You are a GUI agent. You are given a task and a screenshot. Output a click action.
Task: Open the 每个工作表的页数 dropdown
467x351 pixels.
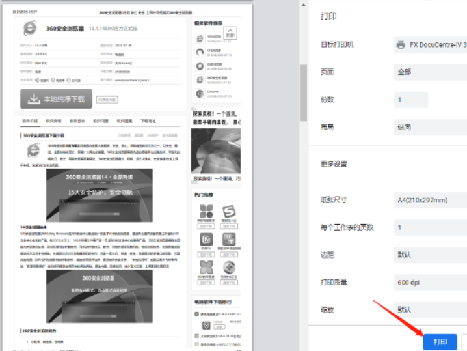(431, 227)
